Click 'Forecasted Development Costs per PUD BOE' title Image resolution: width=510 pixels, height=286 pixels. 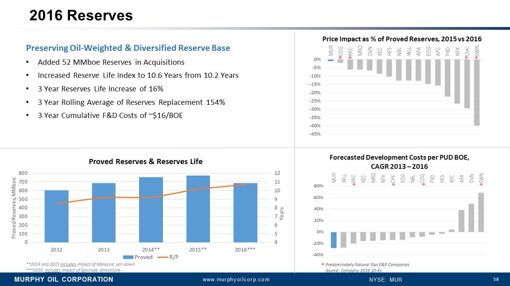[399, 162]
